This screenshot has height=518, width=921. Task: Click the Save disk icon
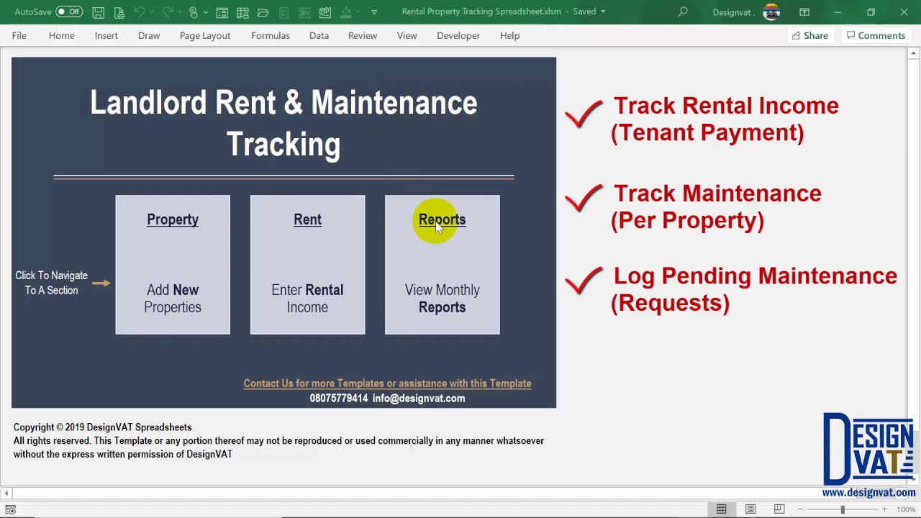pyautogui.click(x=99, y=12)
